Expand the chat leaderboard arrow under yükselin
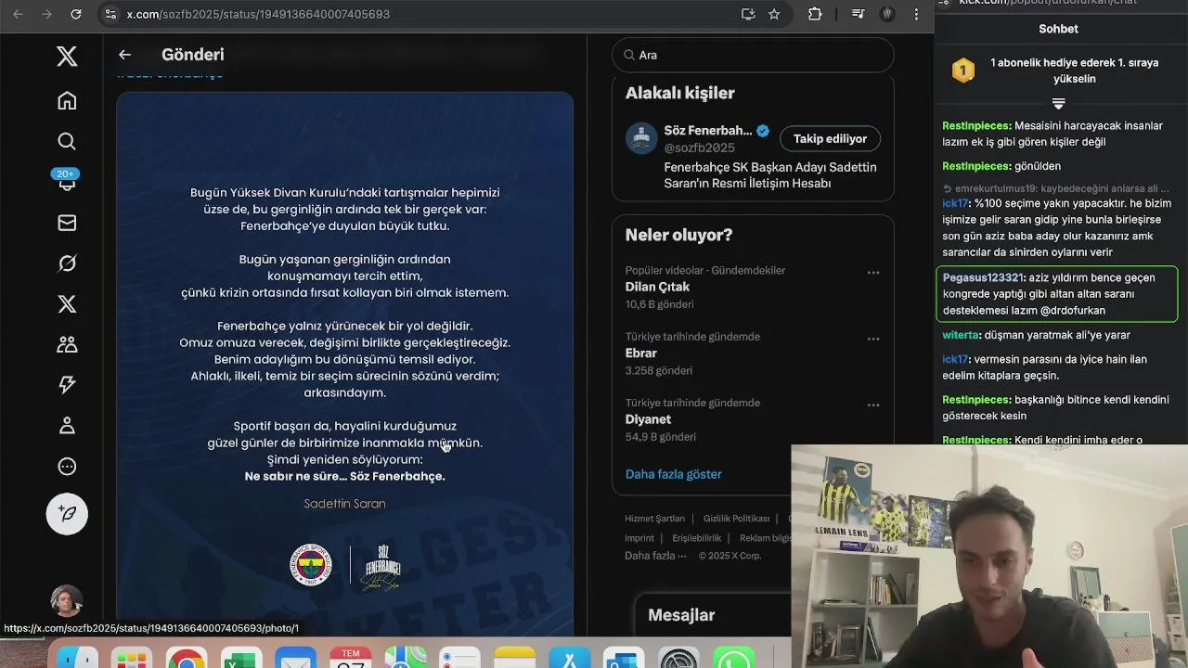Image resolution: width=1188 pixels, height=668 pixels. tap(1058, 103)
